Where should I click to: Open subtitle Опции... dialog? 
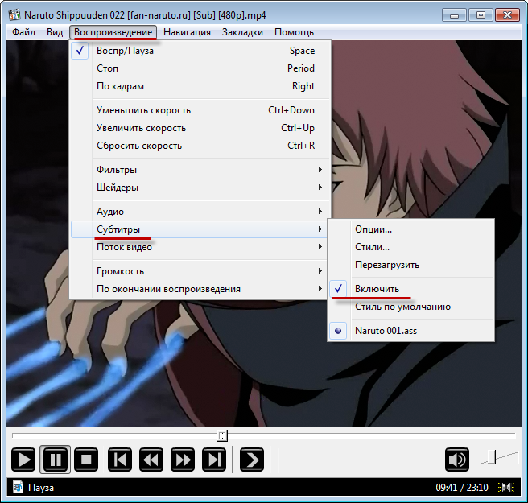410,229
